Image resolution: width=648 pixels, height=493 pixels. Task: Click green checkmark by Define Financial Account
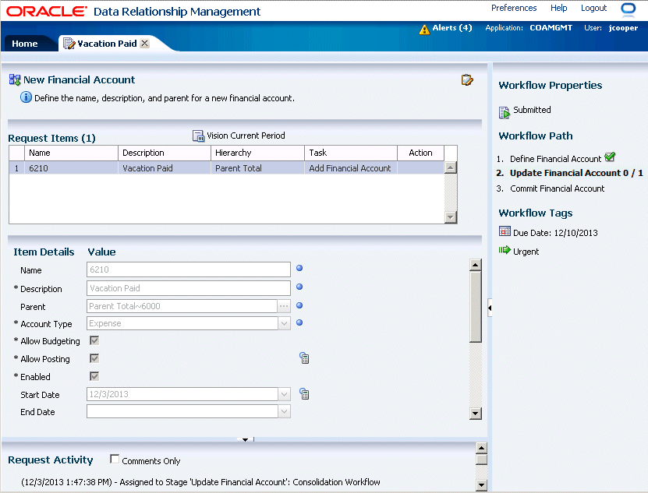click(610, 157)
